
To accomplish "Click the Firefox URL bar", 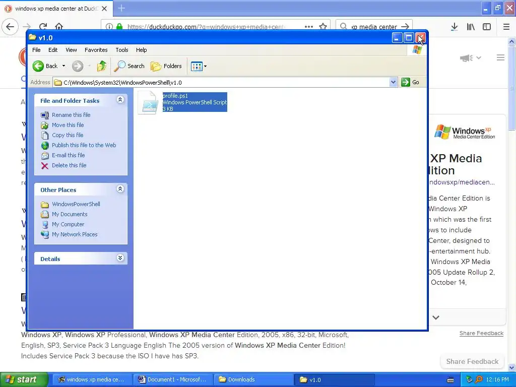I will (x=206, y=27).
